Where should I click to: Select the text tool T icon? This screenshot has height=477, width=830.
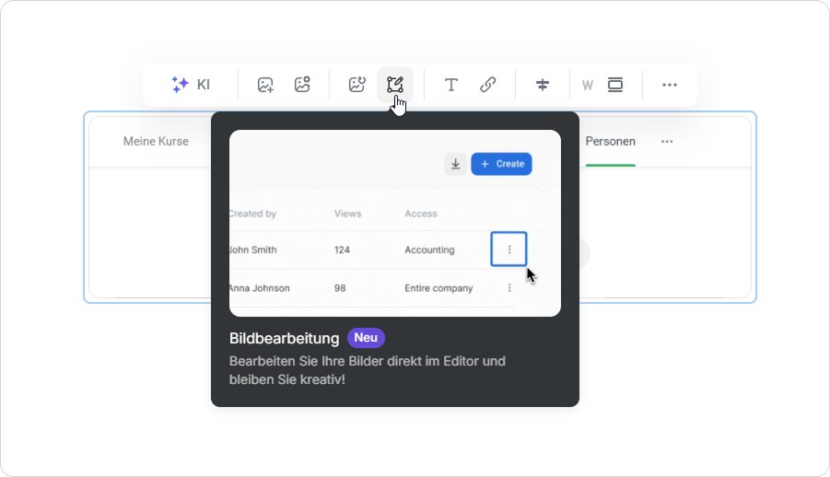click(451, 85)
